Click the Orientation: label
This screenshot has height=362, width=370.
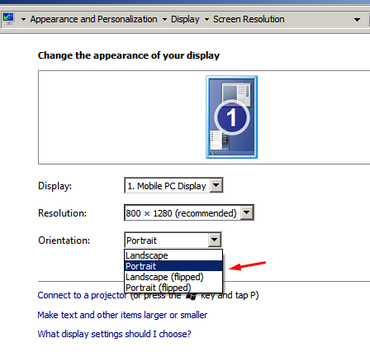(64, 241)
